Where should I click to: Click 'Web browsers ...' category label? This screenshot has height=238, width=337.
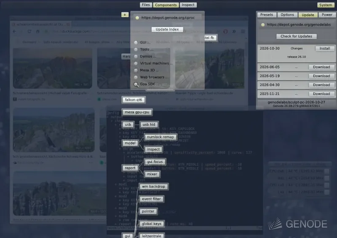tap(154, 77)
